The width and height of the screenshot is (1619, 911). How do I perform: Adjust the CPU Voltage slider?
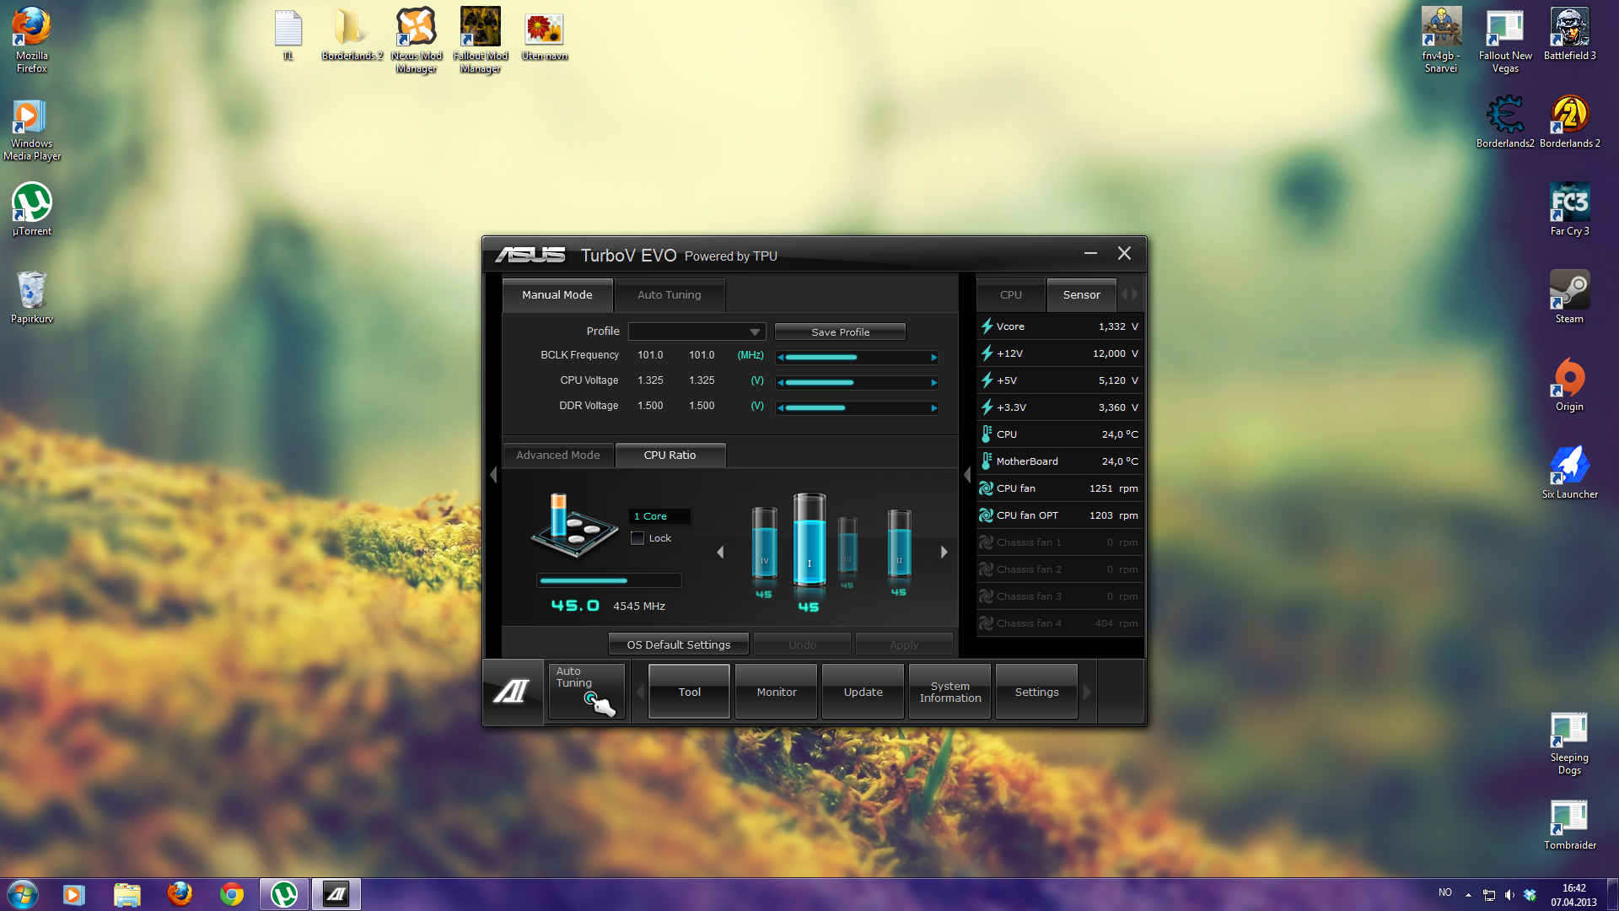tap(857, 382)
